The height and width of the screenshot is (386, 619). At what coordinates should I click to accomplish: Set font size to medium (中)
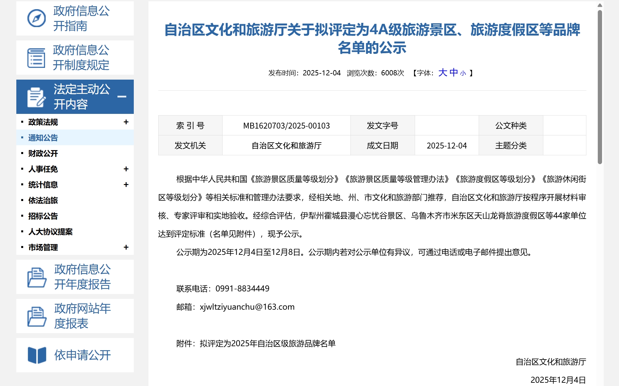pyautogui.click(x=454, y=72)
